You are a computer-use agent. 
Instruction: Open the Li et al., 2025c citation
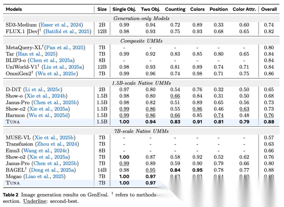click(x=43, y=89)
